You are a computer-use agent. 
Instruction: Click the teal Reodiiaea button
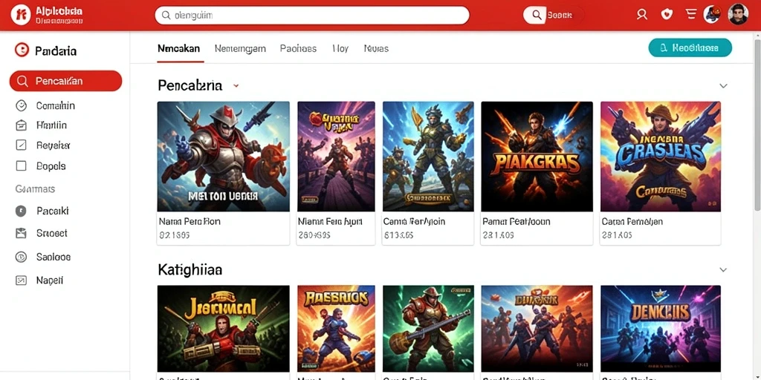tap(690, 47)
